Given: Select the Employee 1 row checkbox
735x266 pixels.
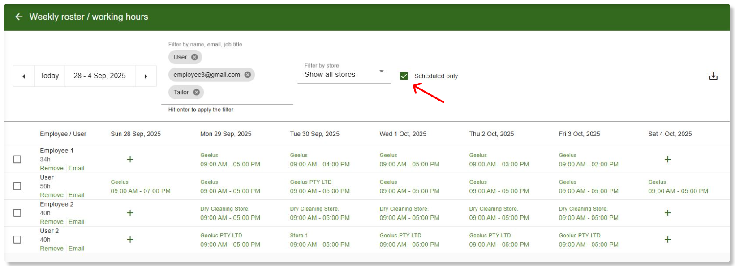Looking at the screenshot, I should point(17,159).
